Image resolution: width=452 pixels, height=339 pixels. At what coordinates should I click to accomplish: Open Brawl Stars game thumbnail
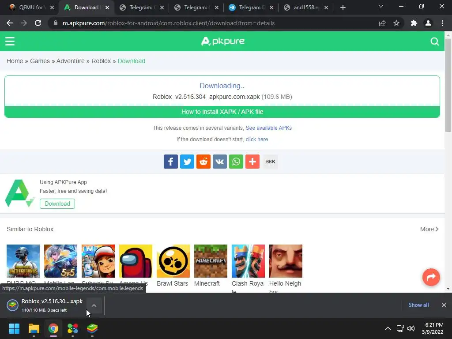[173, 261]
